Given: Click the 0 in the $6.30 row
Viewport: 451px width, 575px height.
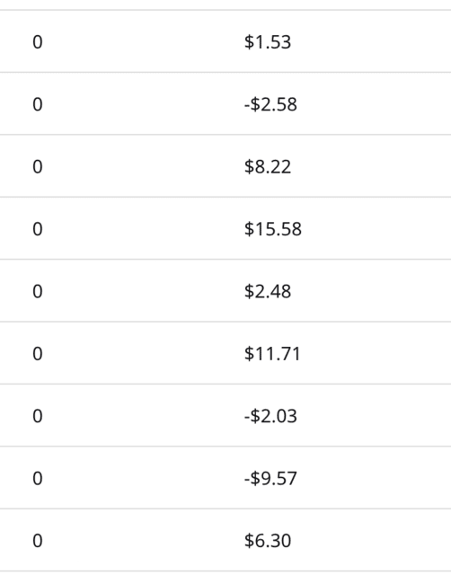Looking at the screenshot, I should (x=38, y=541).
